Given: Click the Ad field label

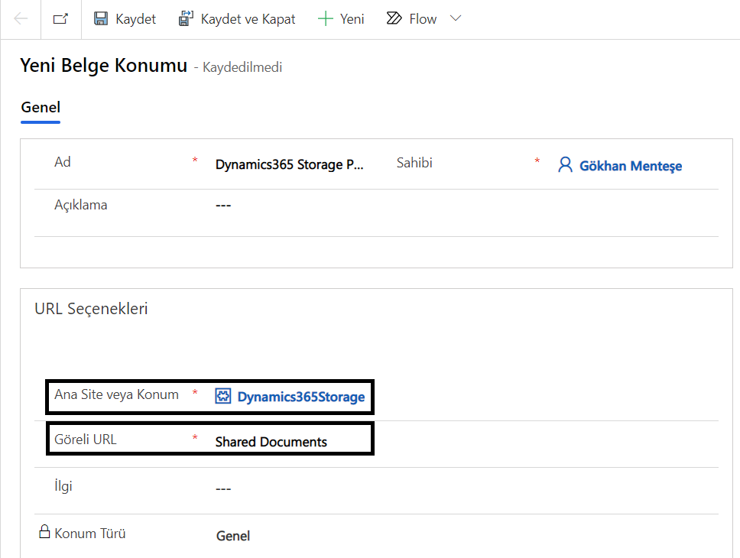Looking at the screenshot, I should [63, 162].
